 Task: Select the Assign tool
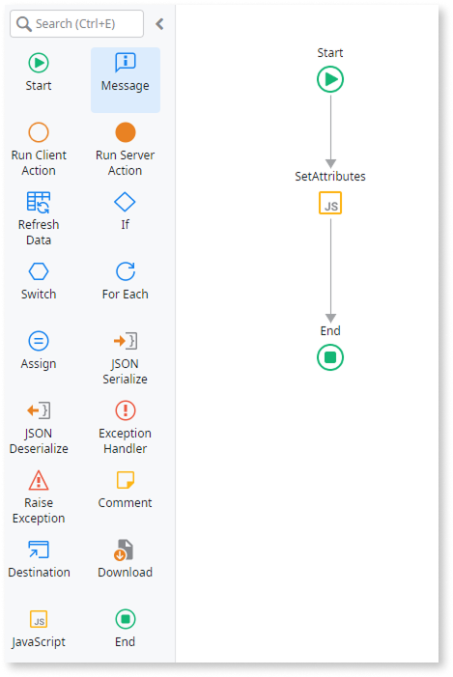pyautogui.click(x=39, y=351)
